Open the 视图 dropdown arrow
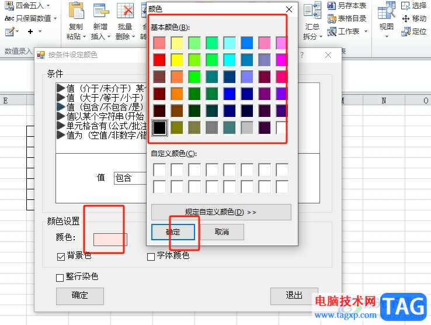The height and width of the screenshot is (325, 431). 387,36
